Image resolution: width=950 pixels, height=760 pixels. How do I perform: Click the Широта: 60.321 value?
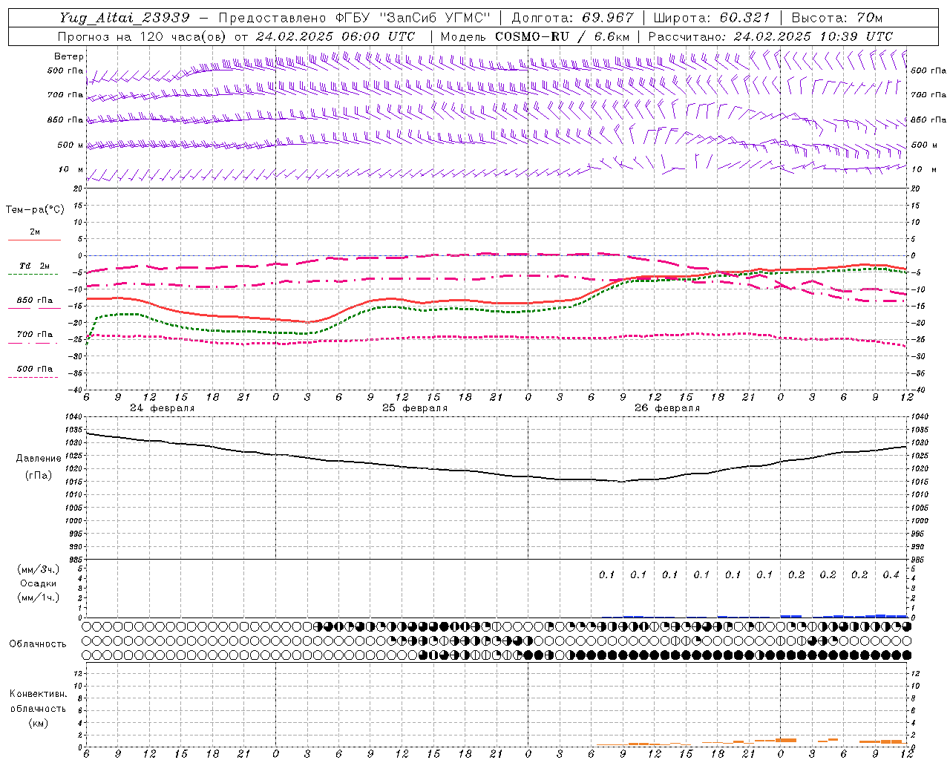coord(712,17)
